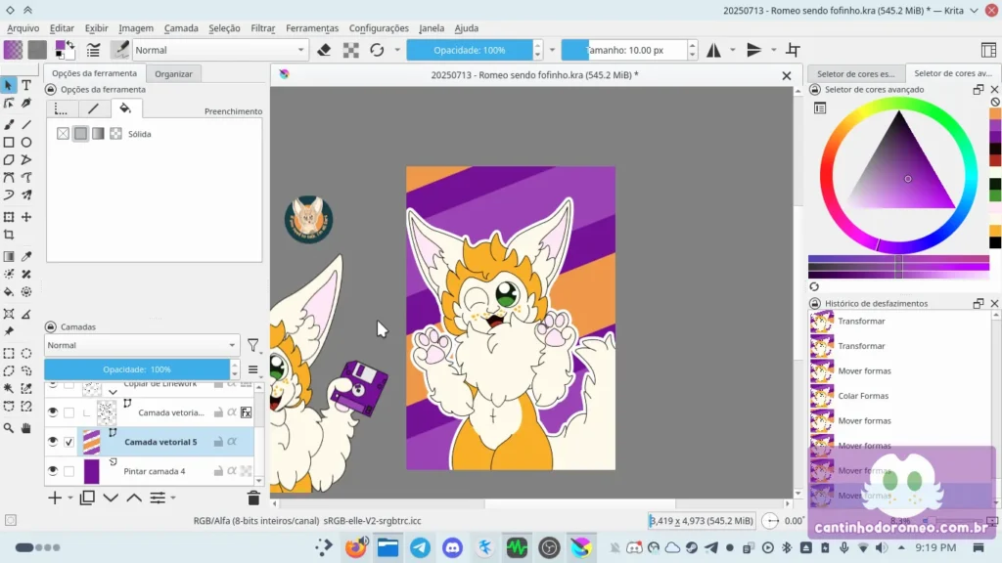The image size is (1002, 563).
Task: Select the pattern fill option
Action: point(115,133)
